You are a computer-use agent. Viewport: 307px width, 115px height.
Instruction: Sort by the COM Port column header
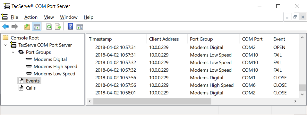pyautogui.click(x=255, y=39)
